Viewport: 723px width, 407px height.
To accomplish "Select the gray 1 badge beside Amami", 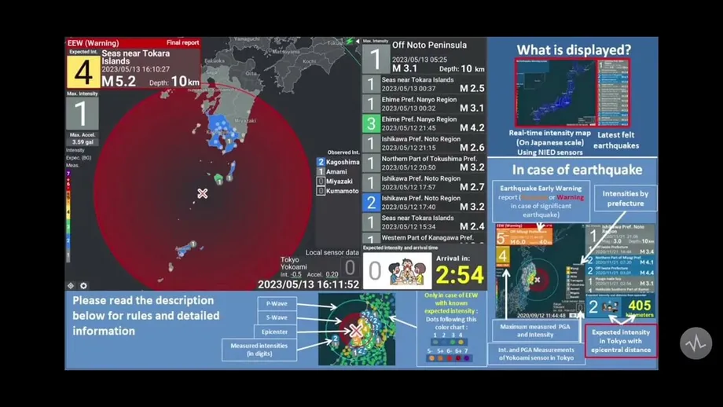I will tap(321, 171).
